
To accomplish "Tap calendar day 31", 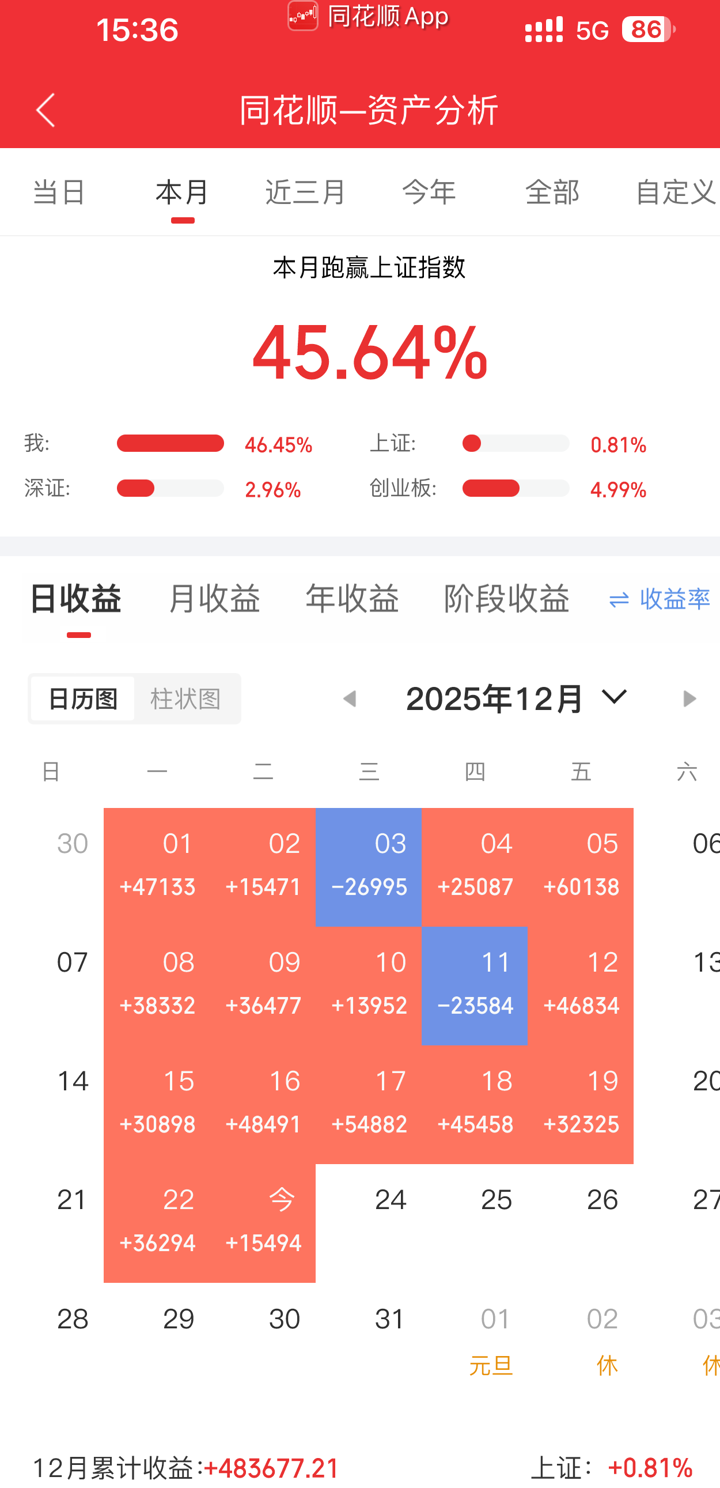I will pyautogui.click(x=391, y=1319).
